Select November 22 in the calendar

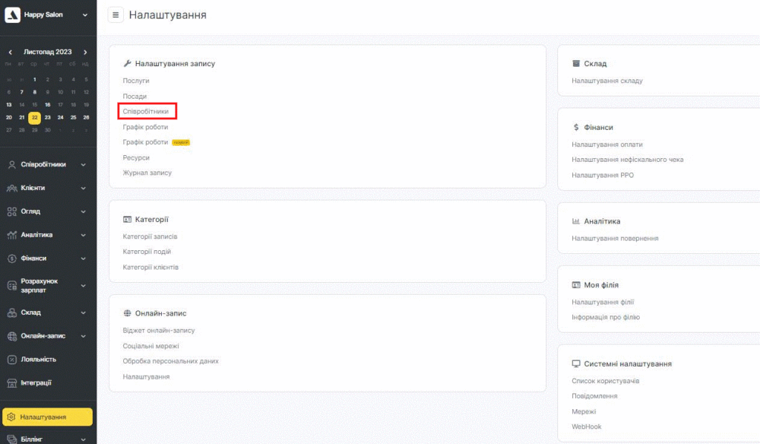pos(34,117)
